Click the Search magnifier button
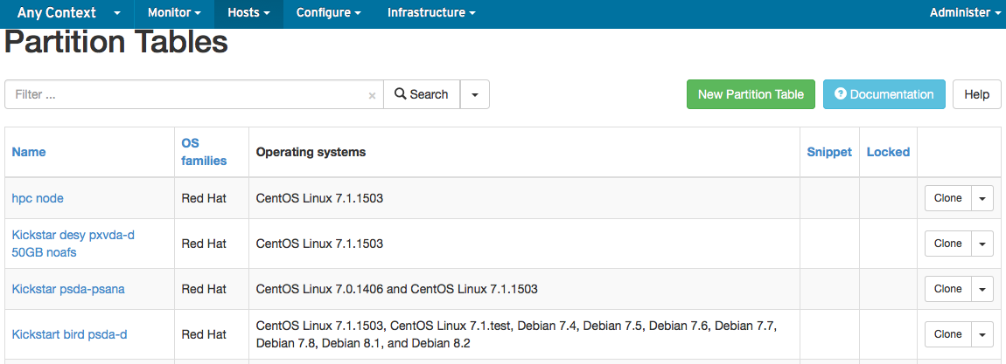This screenshot has height=364, width=1006. (422, 94)
